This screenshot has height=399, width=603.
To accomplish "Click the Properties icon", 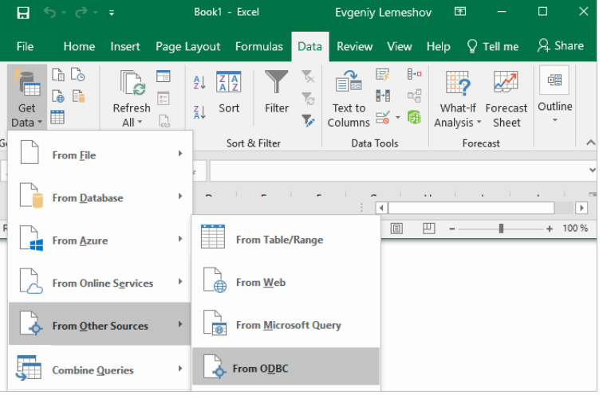I will pyautogui.click(x=164, y=99).
